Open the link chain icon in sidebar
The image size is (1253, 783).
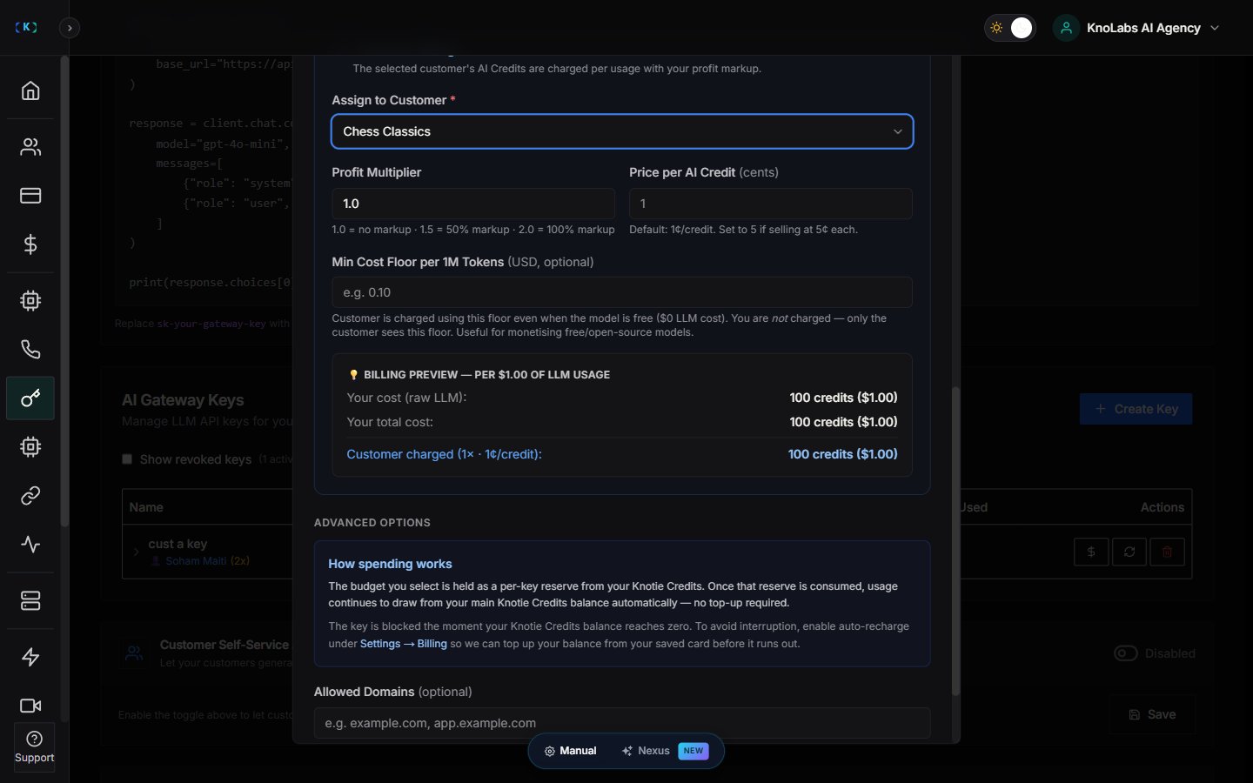point(30,496)
